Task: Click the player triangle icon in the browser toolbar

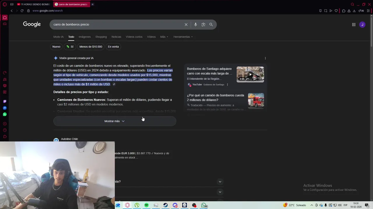Action: (331, 11)
